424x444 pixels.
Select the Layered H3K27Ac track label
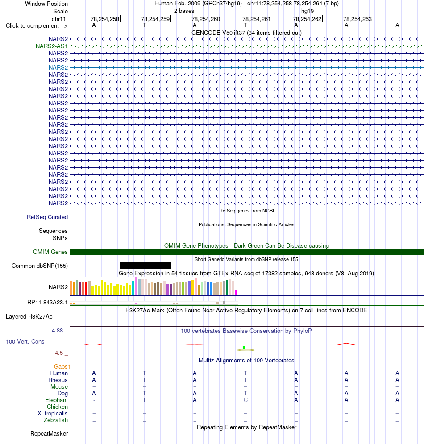point(29,316)
